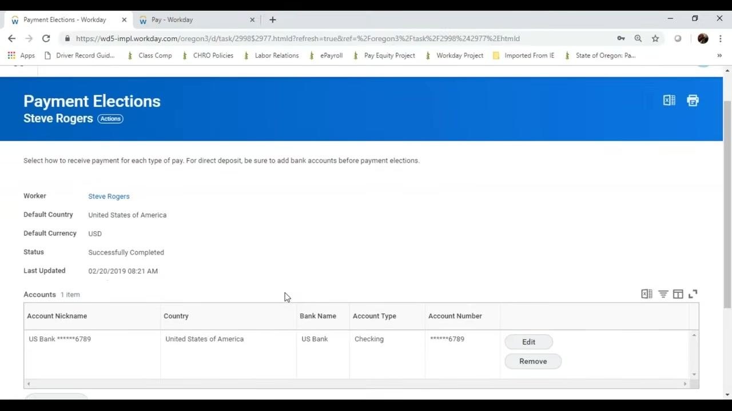Click the page vertical scrollbar

click(727, 204)
